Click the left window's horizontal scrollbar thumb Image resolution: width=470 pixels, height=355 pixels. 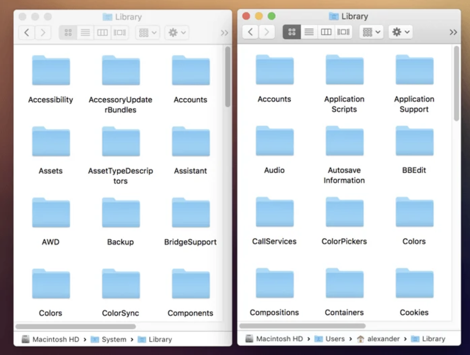76,326
